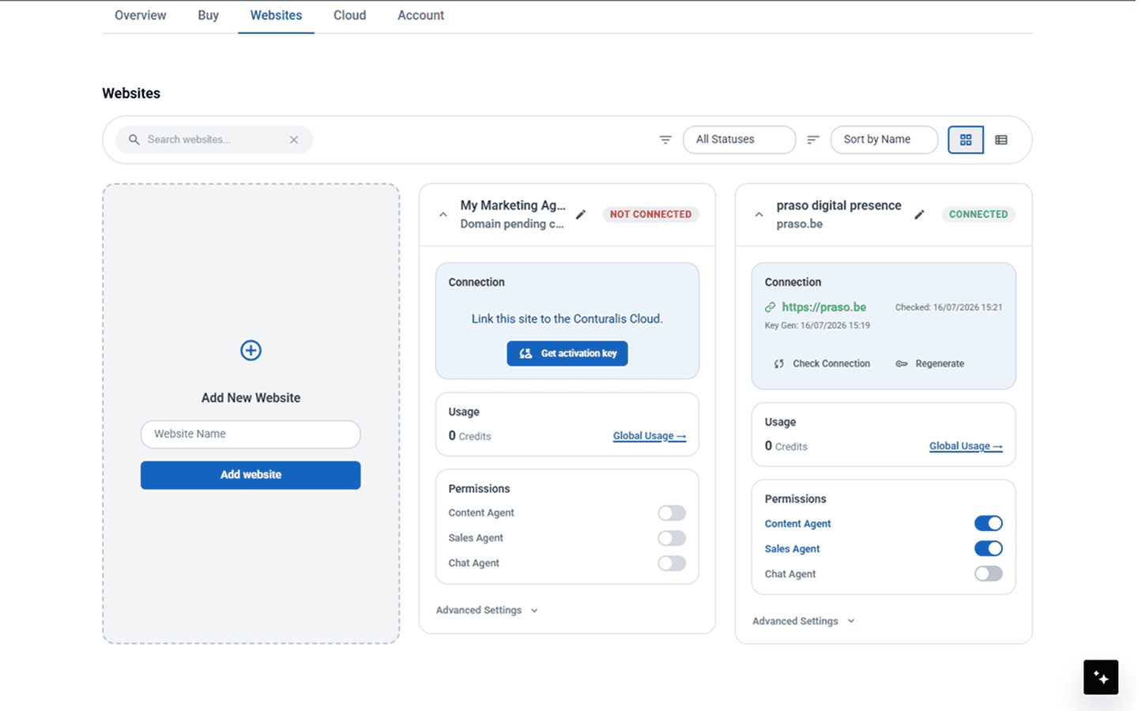Click Regenerate key for praso.be
Screen dimensions: 1138x711
[929, 363]
